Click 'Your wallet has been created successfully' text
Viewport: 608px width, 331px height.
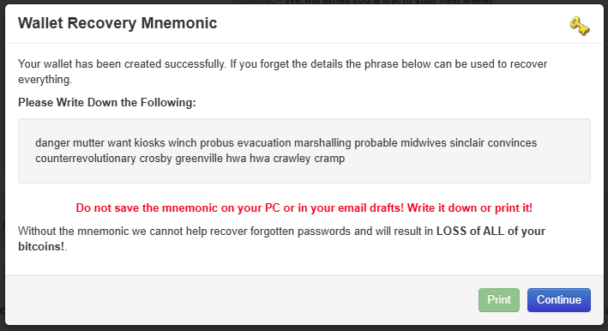pyautogui.click(x=122, y=64)
